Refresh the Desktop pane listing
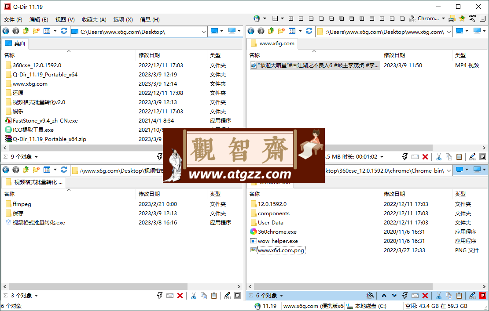The width and height of the screenshot is (489, 311). 64,31
